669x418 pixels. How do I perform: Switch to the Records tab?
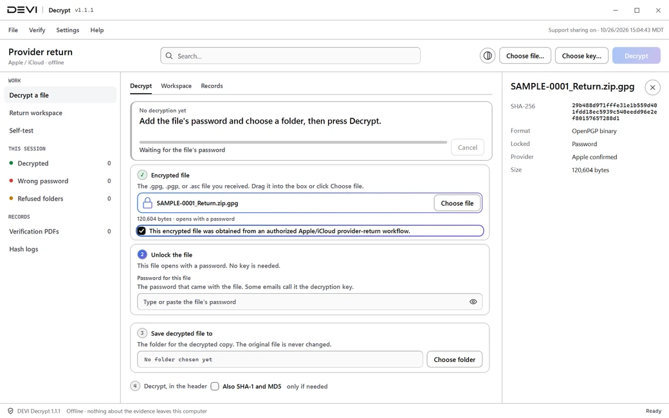pos(212,86)
